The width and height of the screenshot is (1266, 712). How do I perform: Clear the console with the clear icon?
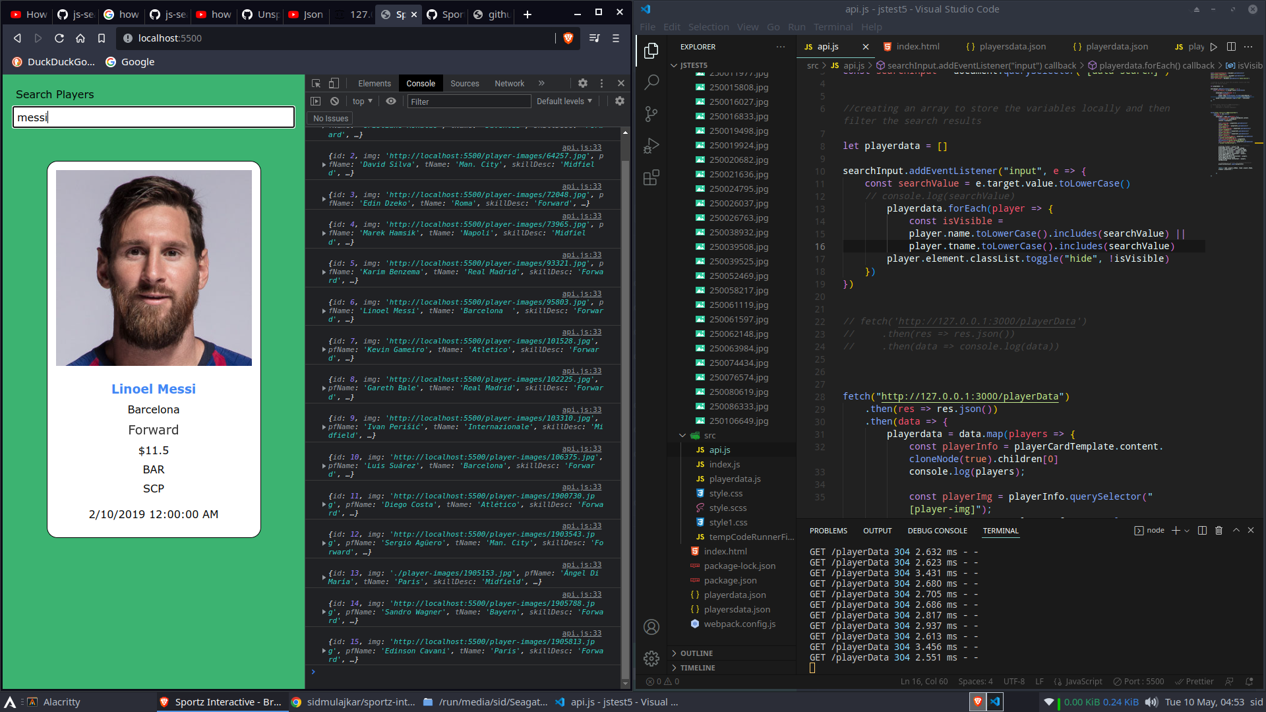coord(334,101)
